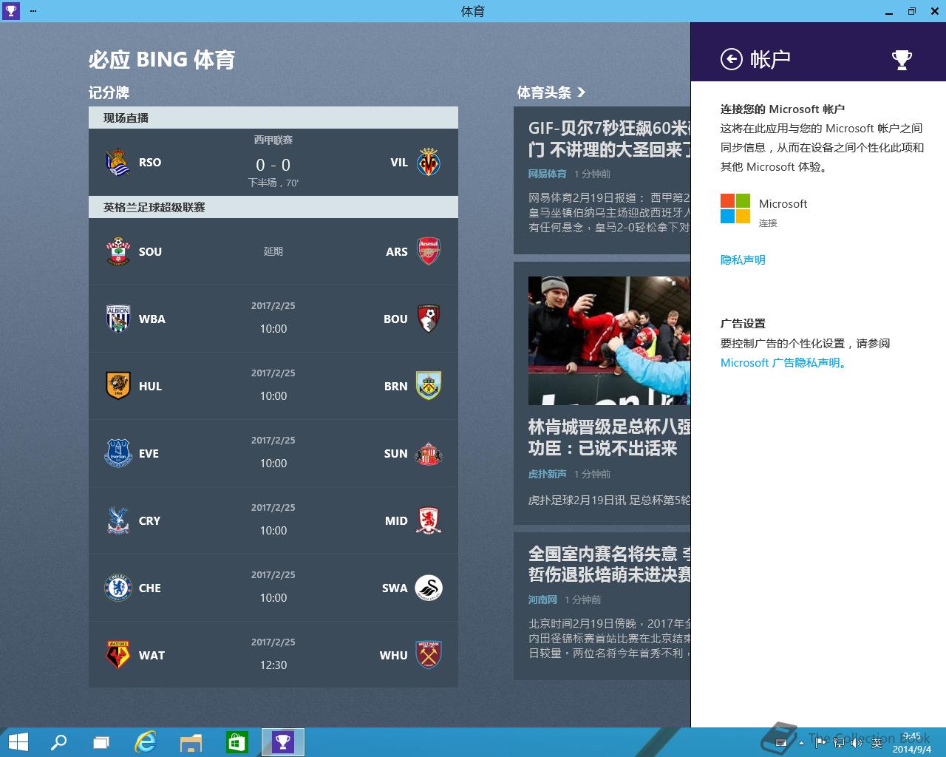Viewport: 946px width, 757px height.
Task: Click the Real Sociedad (RSO) crest
Action: tap(118, 163)
